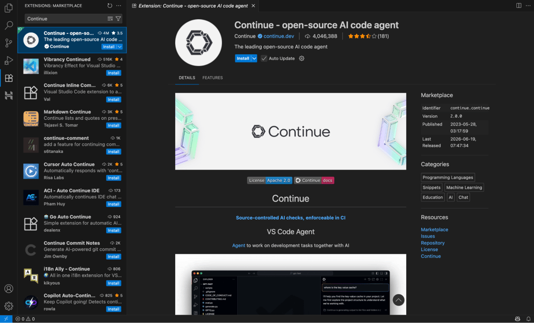The width and height of the screenshot is (534, 323).
Task: Select the Extensions view icon
Action: (8, 78)
